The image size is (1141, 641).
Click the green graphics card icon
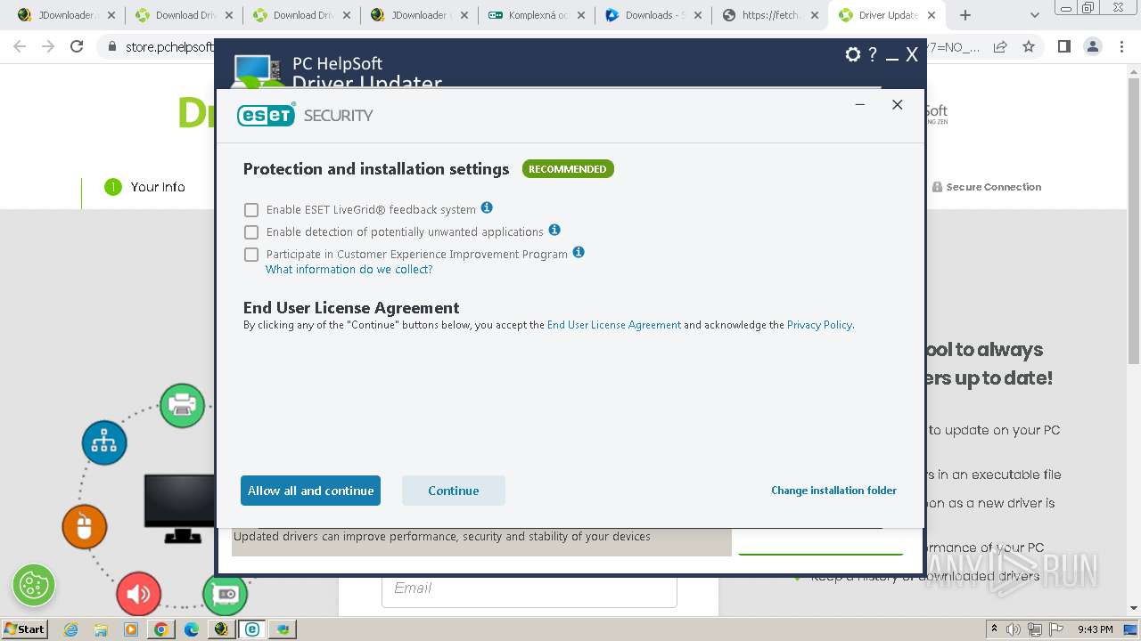(x=225, y=594)
